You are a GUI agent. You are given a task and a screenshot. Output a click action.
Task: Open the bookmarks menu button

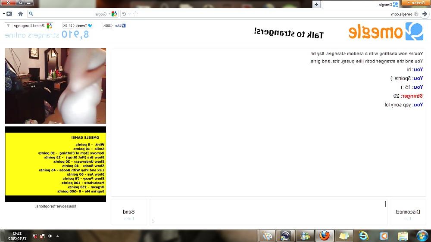click(x=7, y=14)
